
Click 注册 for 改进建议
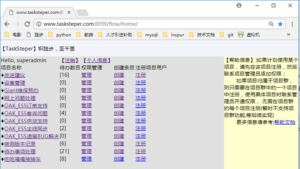(x=141, y=75)
